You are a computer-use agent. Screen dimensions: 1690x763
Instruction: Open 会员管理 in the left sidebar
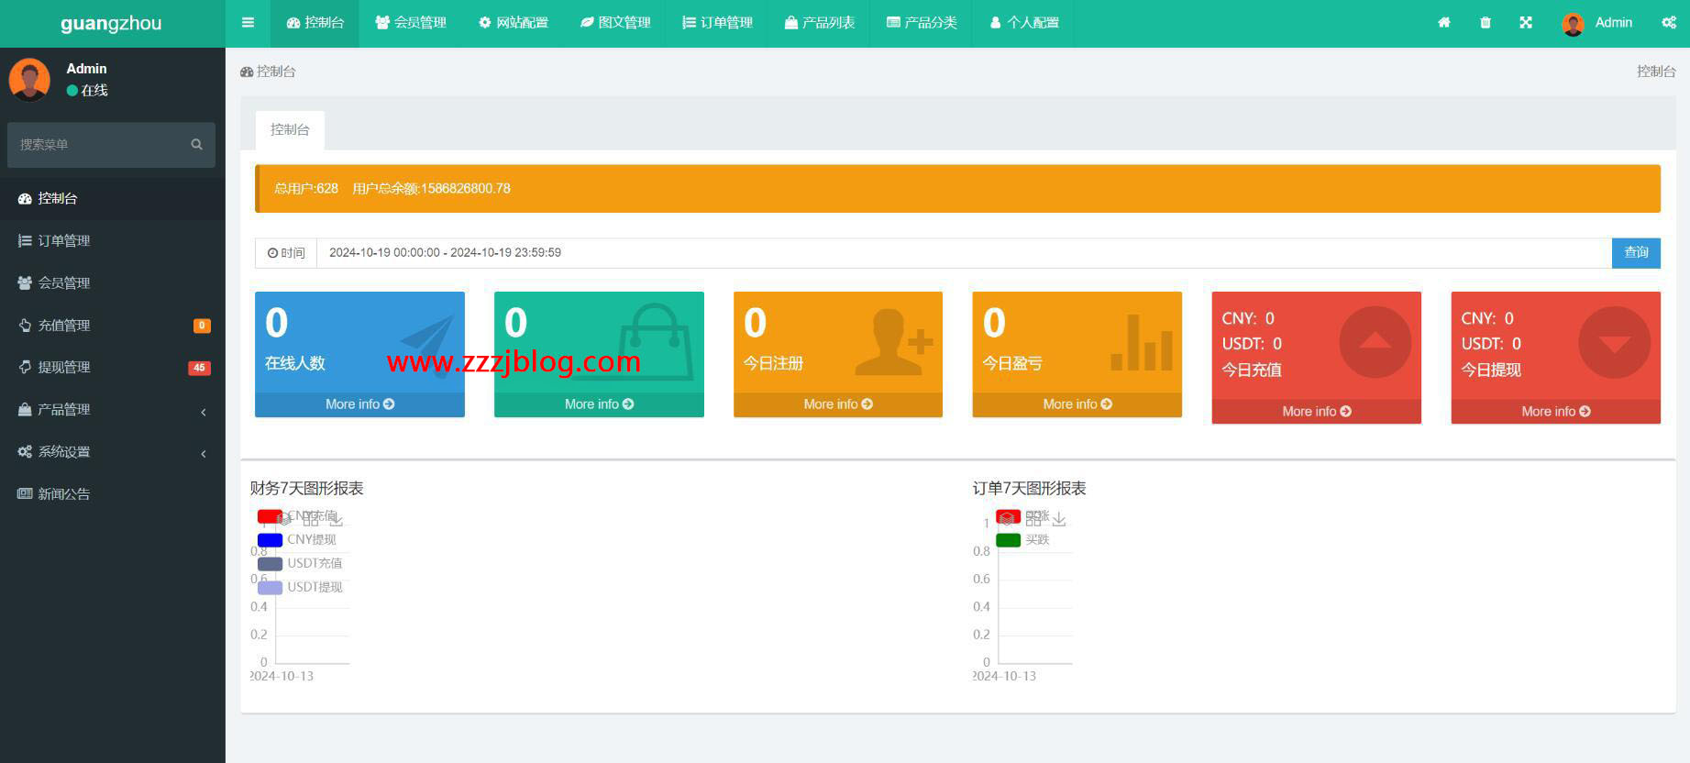coord(112,282)
